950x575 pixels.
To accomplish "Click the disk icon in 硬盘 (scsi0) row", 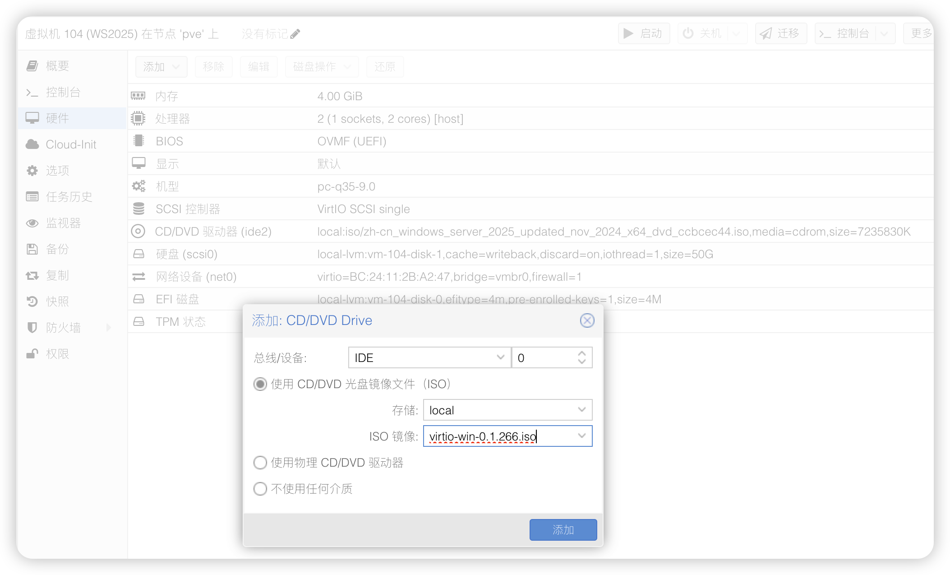I will pos(138,254).
